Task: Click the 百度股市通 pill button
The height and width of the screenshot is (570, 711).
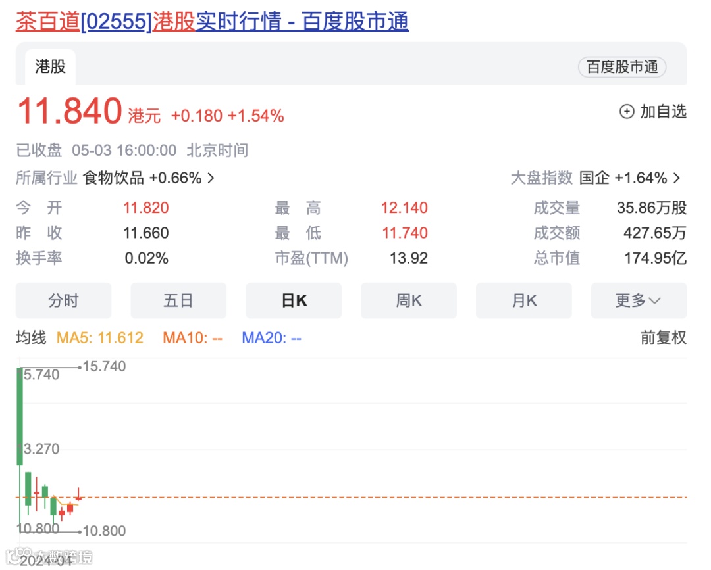Action: point(621,67)
